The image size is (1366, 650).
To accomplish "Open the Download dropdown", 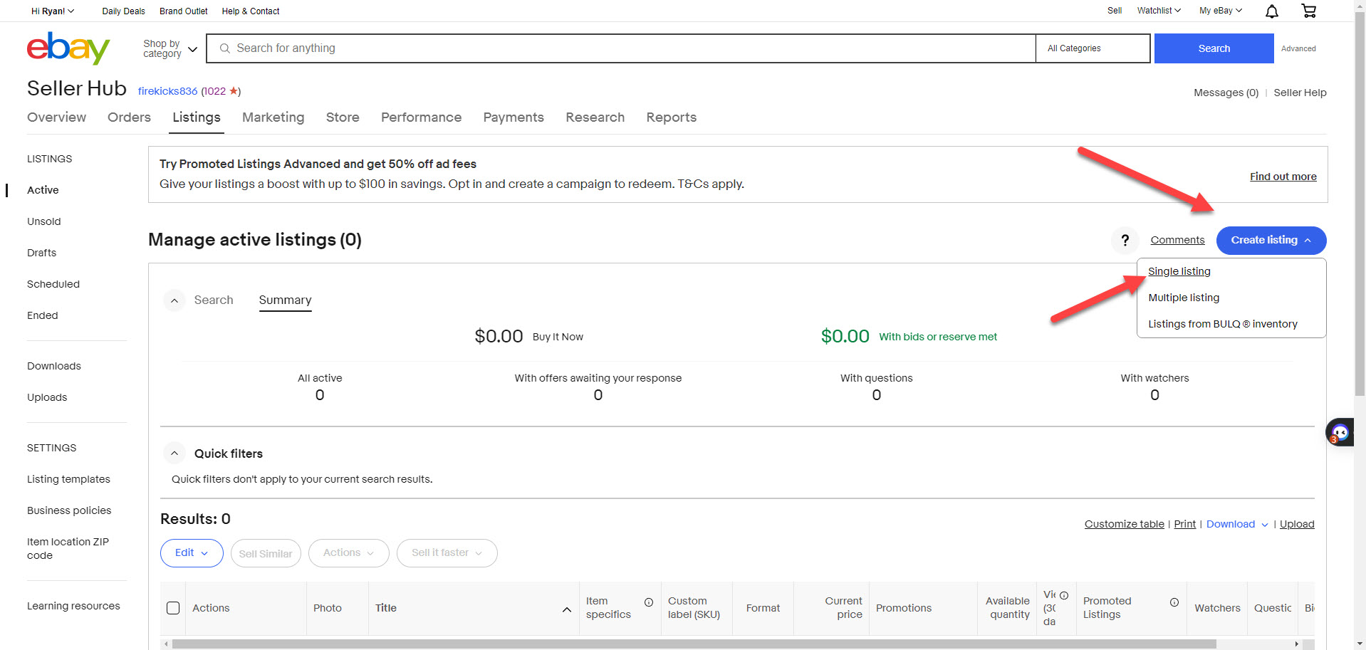I will pos(1237,525).
